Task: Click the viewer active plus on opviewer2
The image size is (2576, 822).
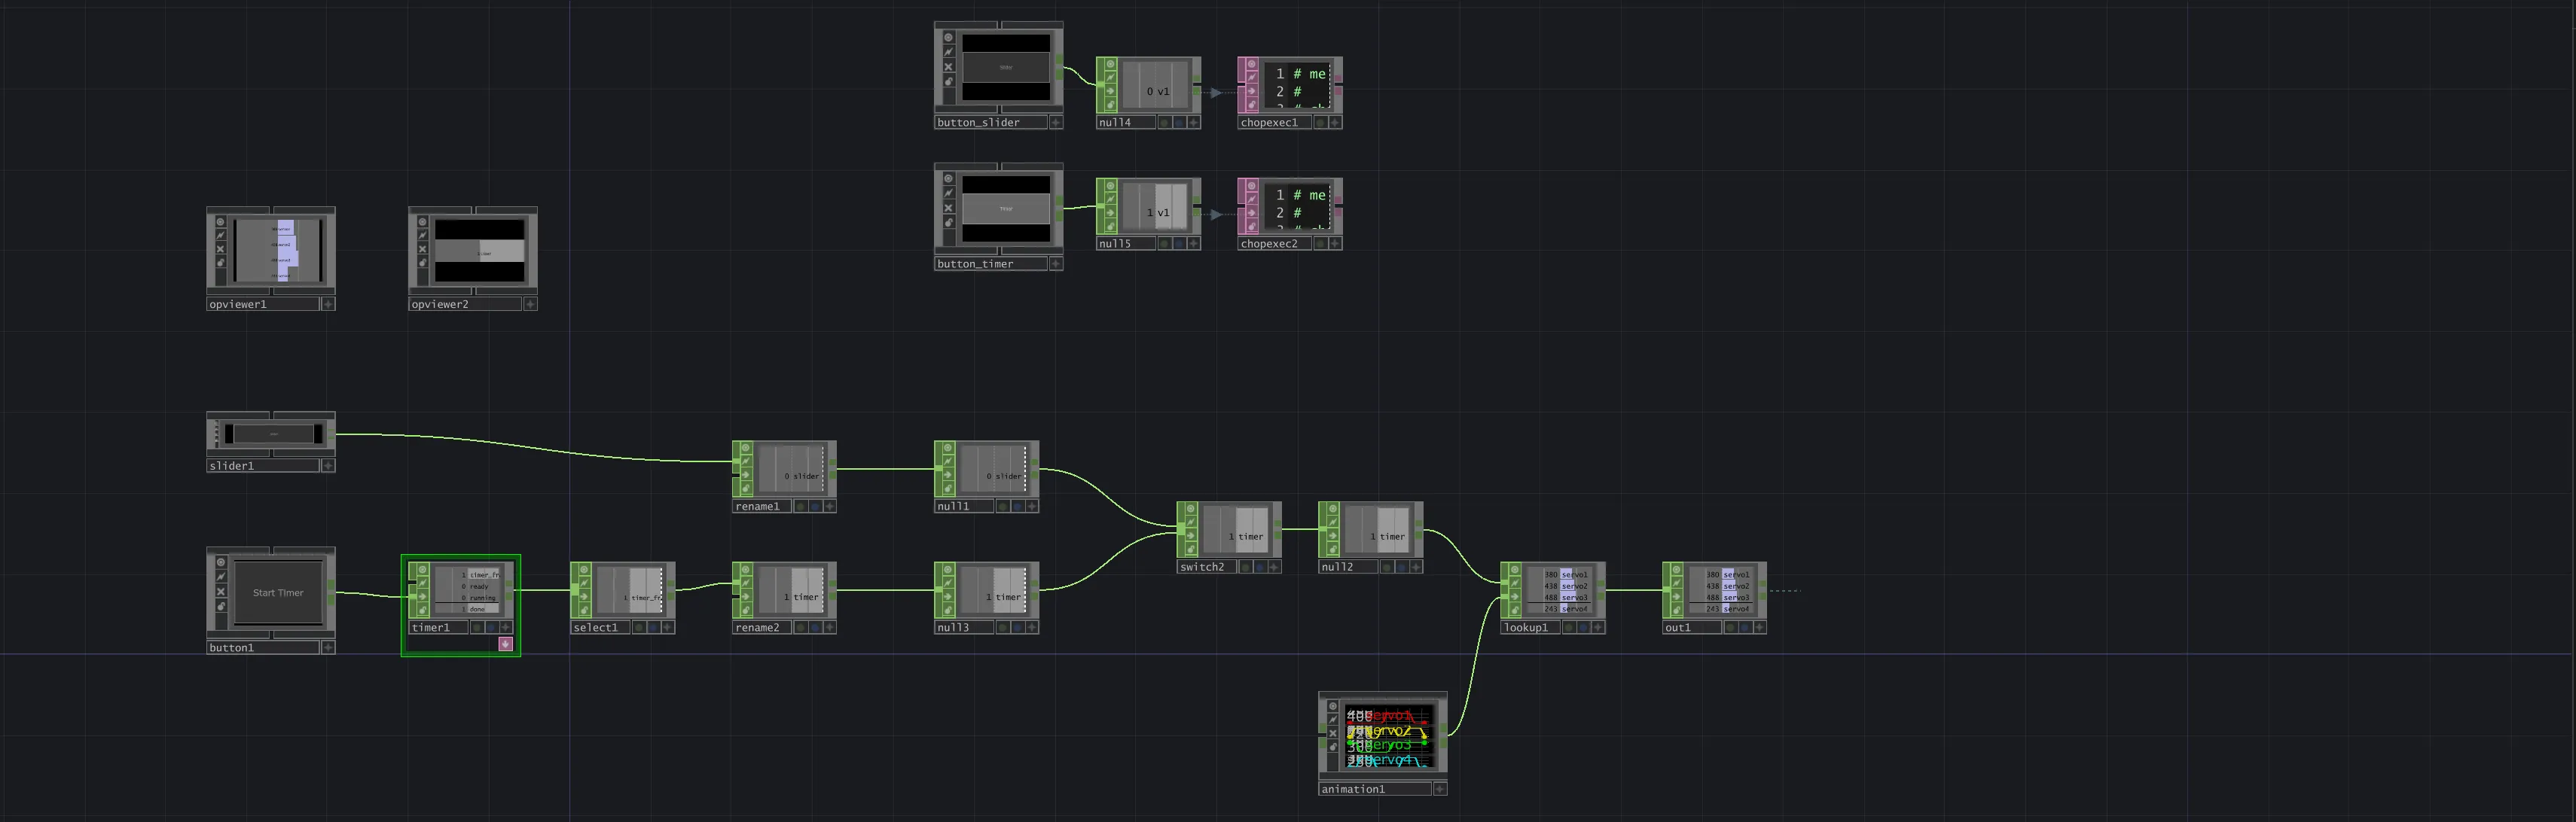Action: click(530, 305)
